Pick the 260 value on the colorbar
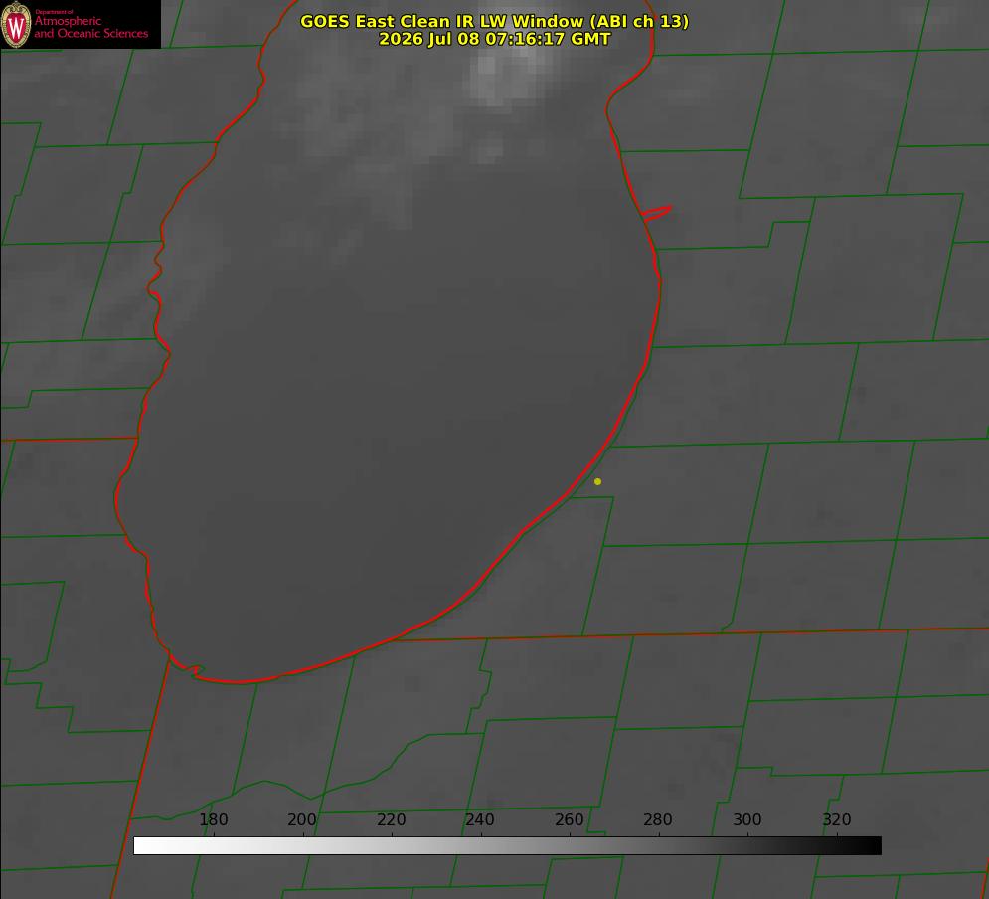Image resolution: width=989 pixels, height=899 pixels. (569, 819)
